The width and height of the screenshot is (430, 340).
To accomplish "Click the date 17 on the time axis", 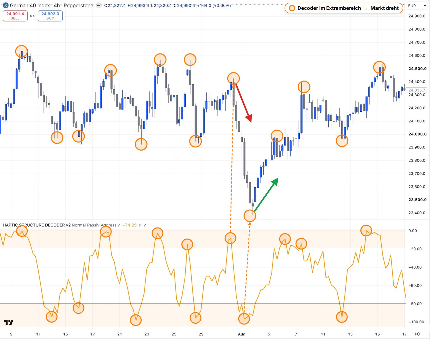I will 92,334.
